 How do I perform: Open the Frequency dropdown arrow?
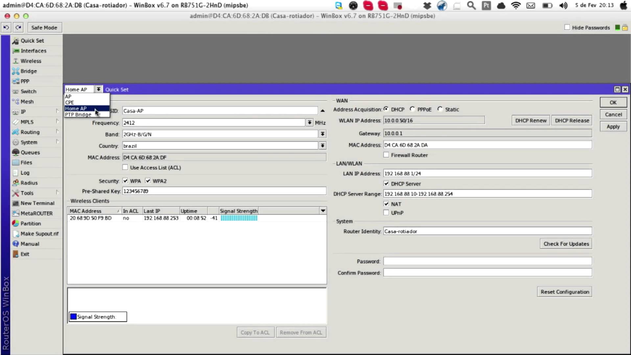click(x=309, y=123)
